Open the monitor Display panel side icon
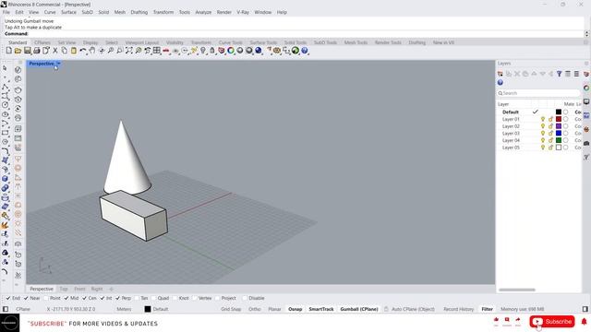Screen dimensions: 591x332 (586, 101)
